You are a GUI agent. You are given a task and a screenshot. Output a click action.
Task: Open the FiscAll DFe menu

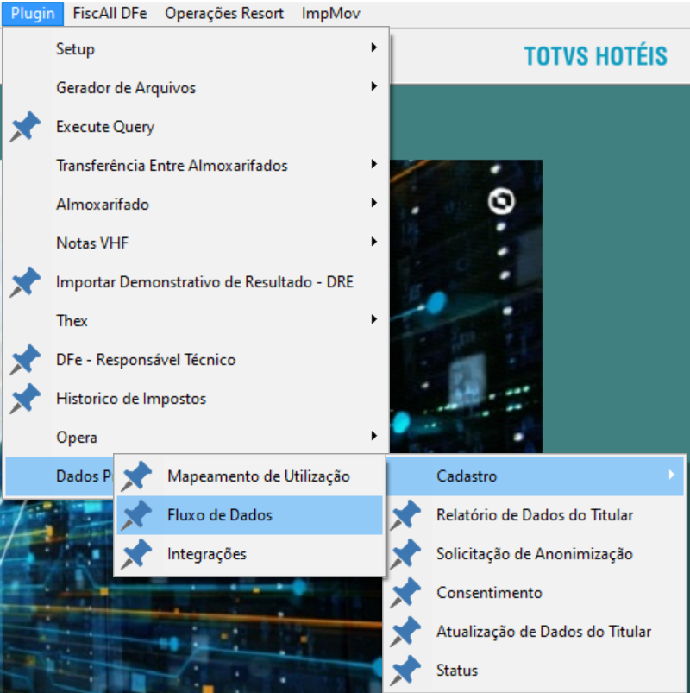pos(110,14)
